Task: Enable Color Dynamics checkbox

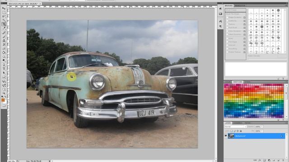Action: pyautogui.click(x=227, y=31)
